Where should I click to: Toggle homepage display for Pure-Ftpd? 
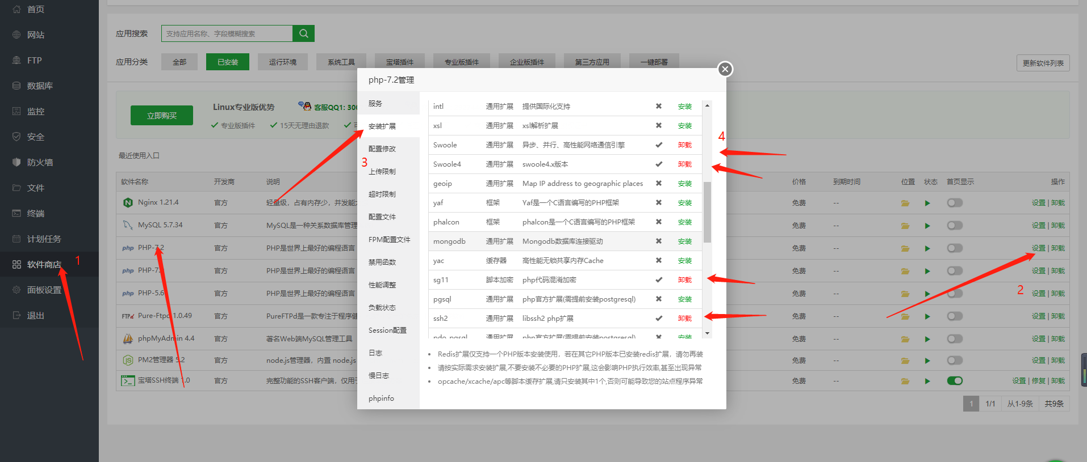coord(955,316)
